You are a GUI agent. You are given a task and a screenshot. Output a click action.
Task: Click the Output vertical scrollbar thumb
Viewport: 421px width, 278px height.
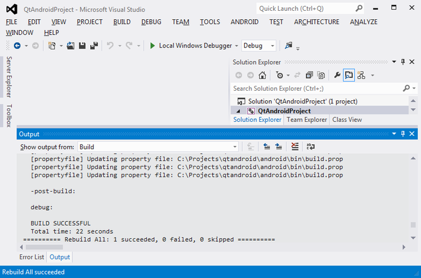pos(413,225)
